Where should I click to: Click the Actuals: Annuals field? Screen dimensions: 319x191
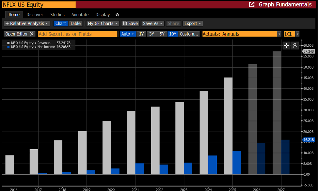coord(240,34)
